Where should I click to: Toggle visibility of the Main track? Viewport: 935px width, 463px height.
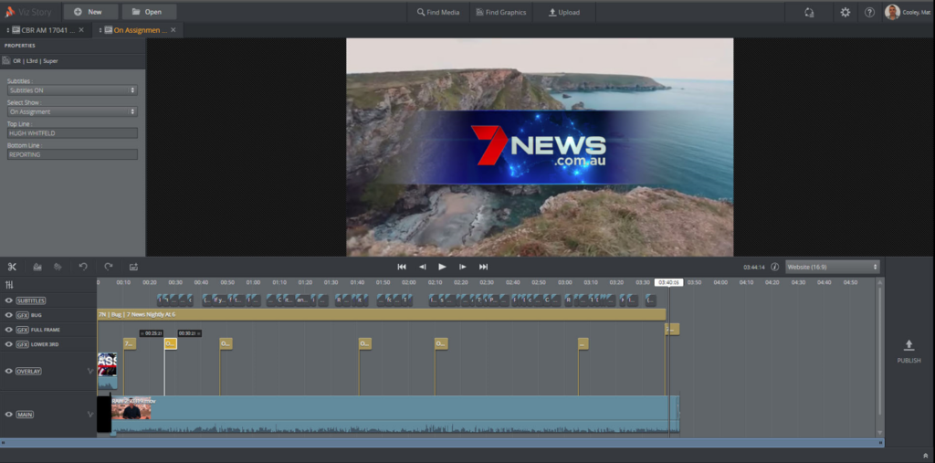pyautogui.click(x=9, y=415)
